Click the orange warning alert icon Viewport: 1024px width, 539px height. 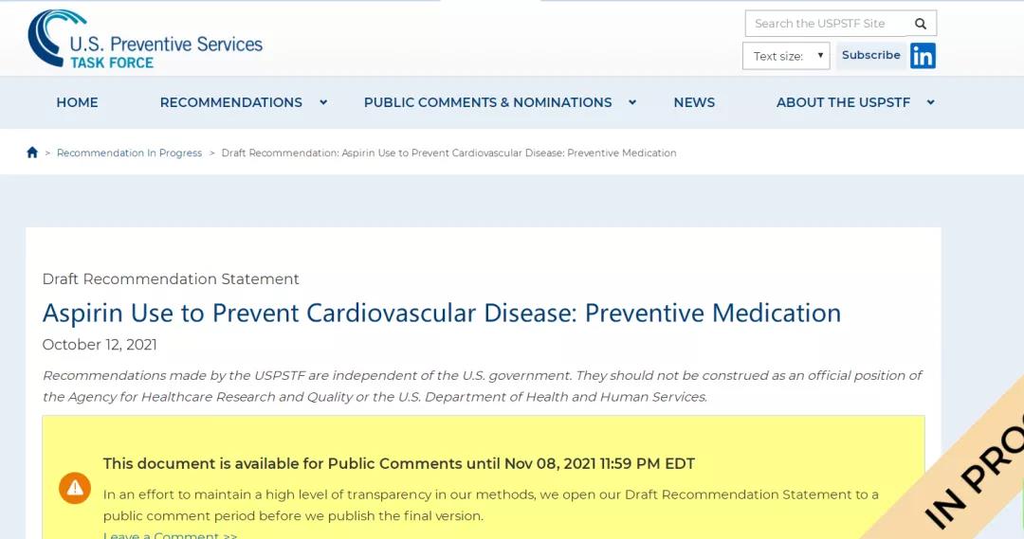click(75, 488)
